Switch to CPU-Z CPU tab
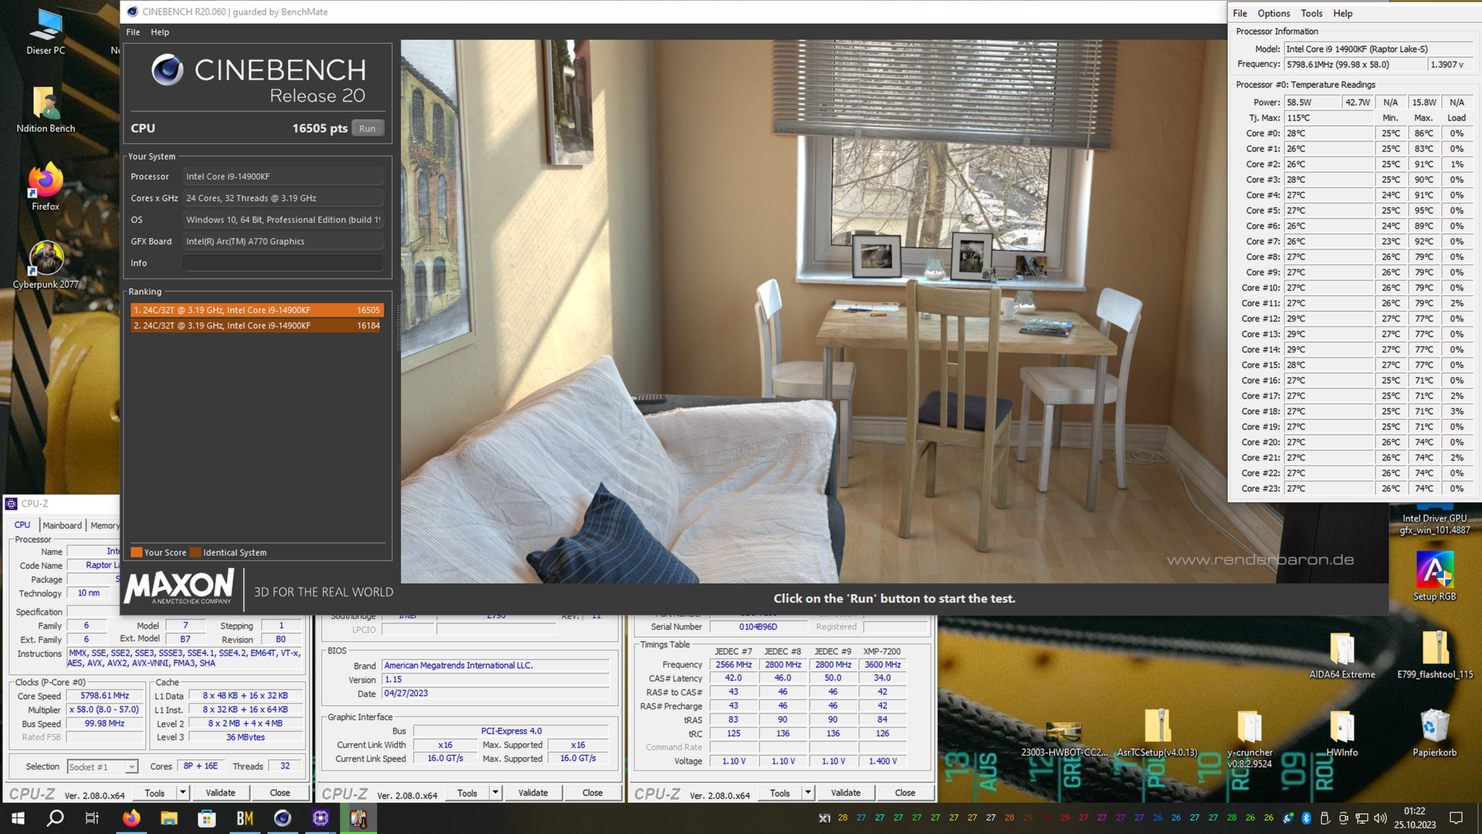The height and width of the screenshot is (834, 1482). 22,525
